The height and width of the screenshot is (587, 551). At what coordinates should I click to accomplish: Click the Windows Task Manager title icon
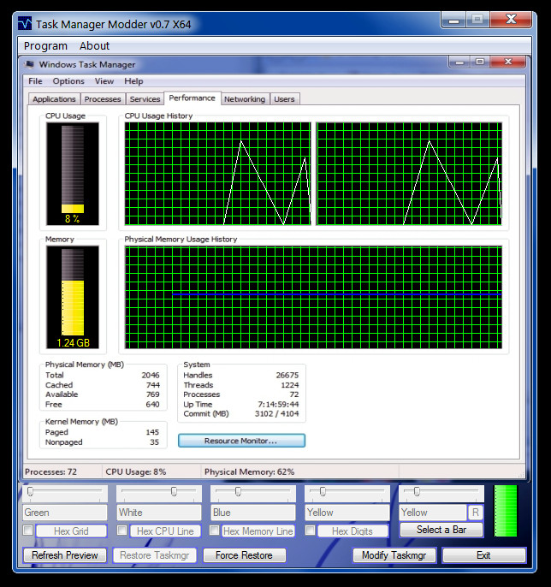pyautogui.click(x=29, y=64)
